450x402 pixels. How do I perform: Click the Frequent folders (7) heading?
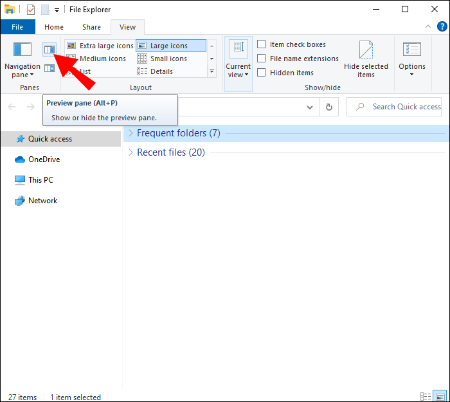coord(179,133)
